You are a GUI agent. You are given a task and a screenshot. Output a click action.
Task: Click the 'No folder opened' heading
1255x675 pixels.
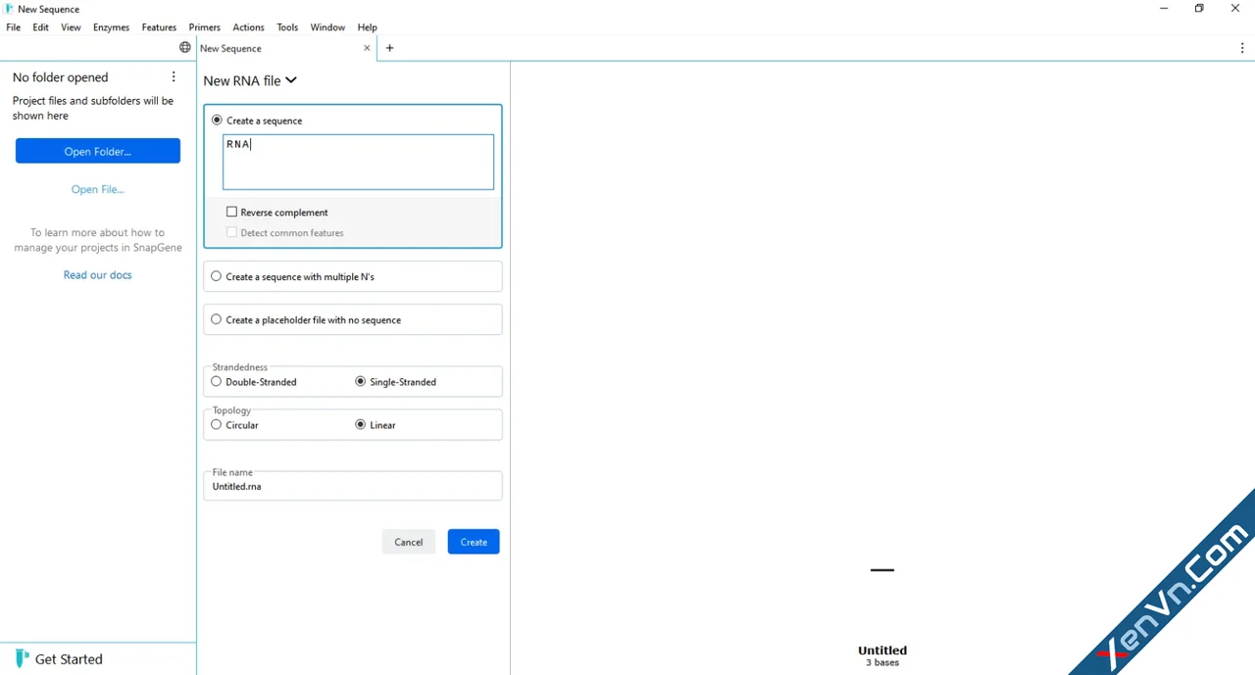(61, 77)
